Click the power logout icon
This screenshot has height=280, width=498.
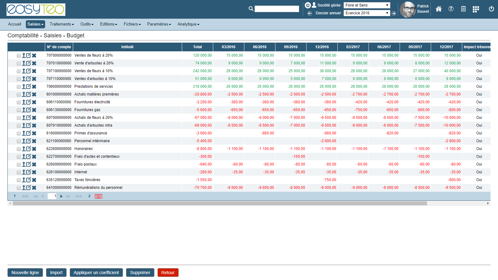point(491,9)
